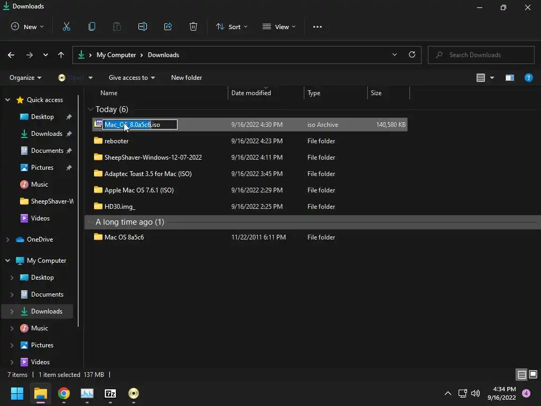Toggle the preview pane icon
Screen dimensions: 541x406
[x=510, y=78]
